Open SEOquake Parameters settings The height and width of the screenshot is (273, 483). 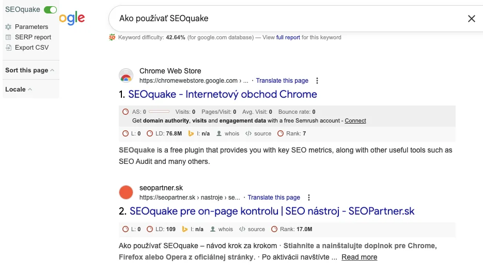pos(31,27)
